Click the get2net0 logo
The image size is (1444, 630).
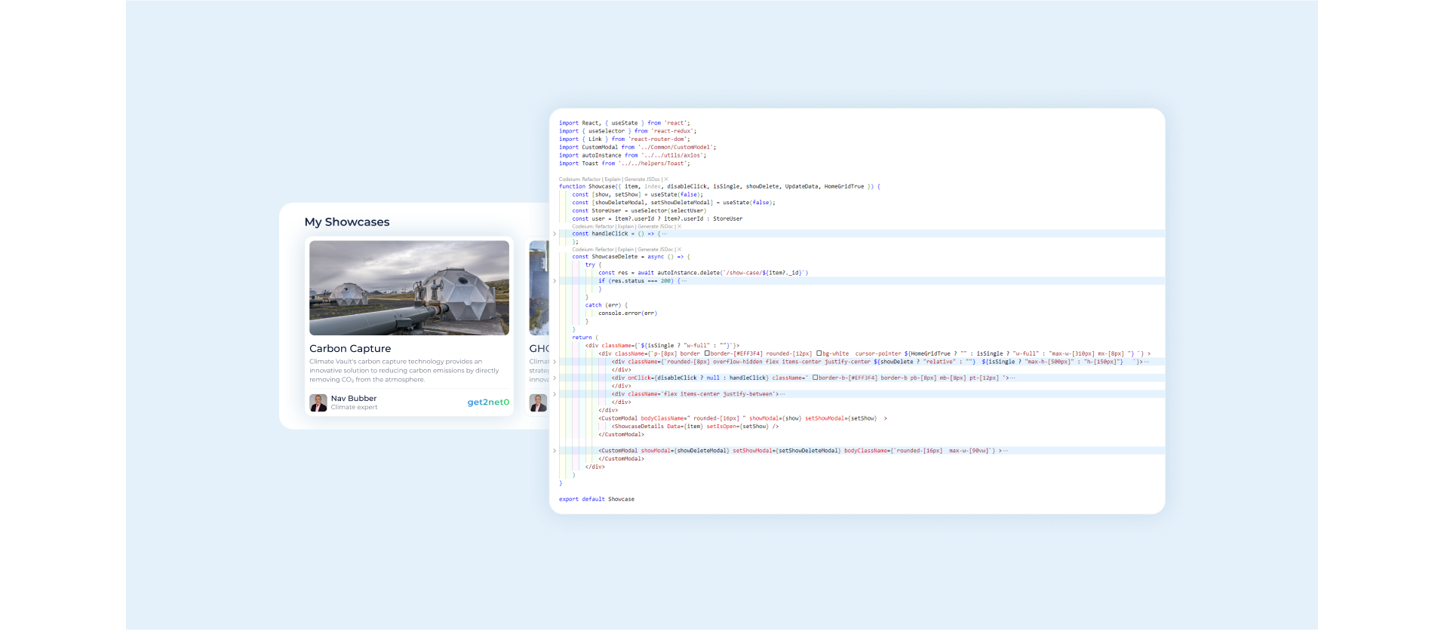(x=488, y=402)
